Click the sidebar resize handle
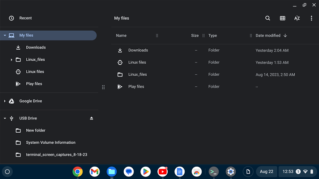Viewport: 319px width, 179px height. click(103, 87)
